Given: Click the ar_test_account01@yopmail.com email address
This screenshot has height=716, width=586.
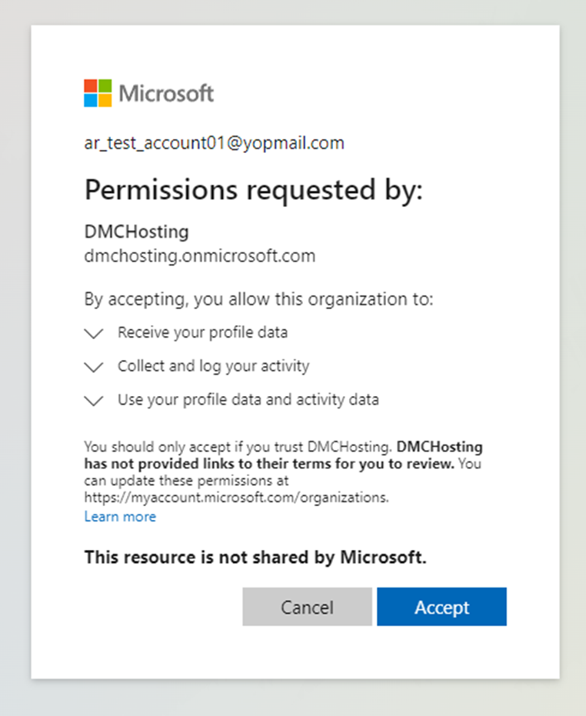Looking at the screenshot, I should pos(214,143).
